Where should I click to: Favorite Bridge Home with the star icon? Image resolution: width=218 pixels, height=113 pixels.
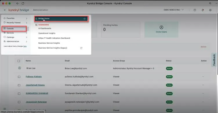[85, 19]
